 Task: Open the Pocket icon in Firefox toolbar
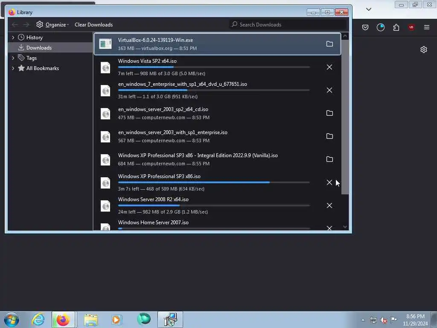click(x=365, y=27)
